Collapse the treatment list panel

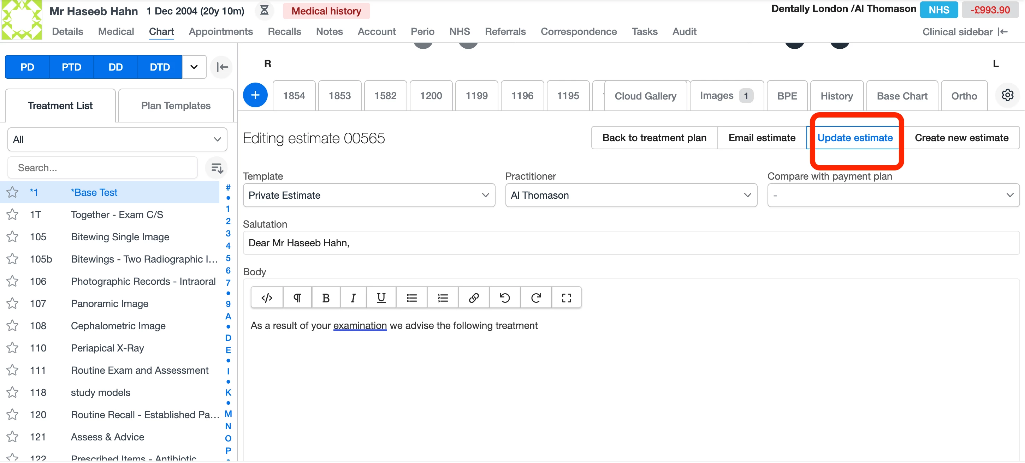pos(222,67)
